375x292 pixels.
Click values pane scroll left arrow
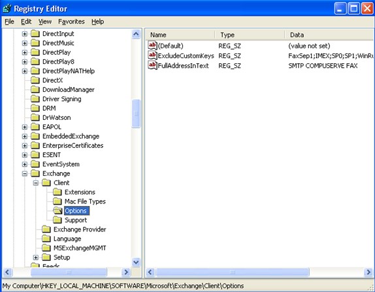[x=150, y=272]
